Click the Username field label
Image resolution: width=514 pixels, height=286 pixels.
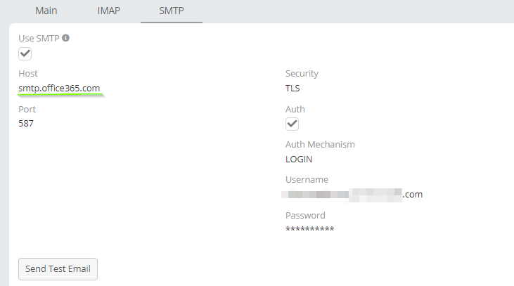pos(307,179)
